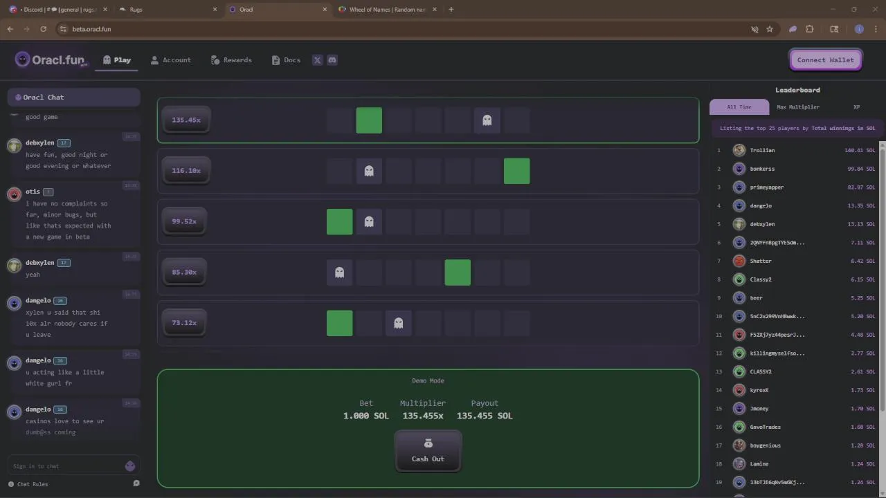Click Trollian's avatar on the leaderboard

[739, 150]
